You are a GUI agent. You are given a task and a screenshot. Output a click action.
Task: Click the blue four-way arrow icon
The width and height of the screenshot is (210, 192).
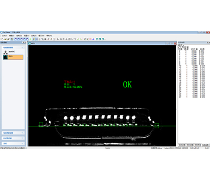(93, 39)
